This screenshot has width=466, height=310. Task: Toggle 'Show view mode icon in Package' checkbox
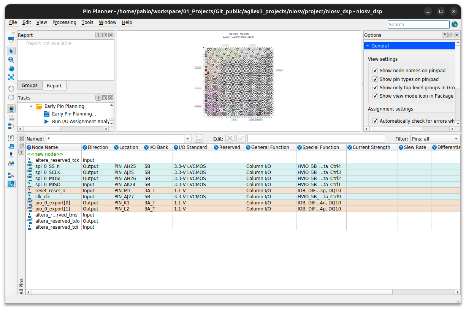[x=375, y=96]
